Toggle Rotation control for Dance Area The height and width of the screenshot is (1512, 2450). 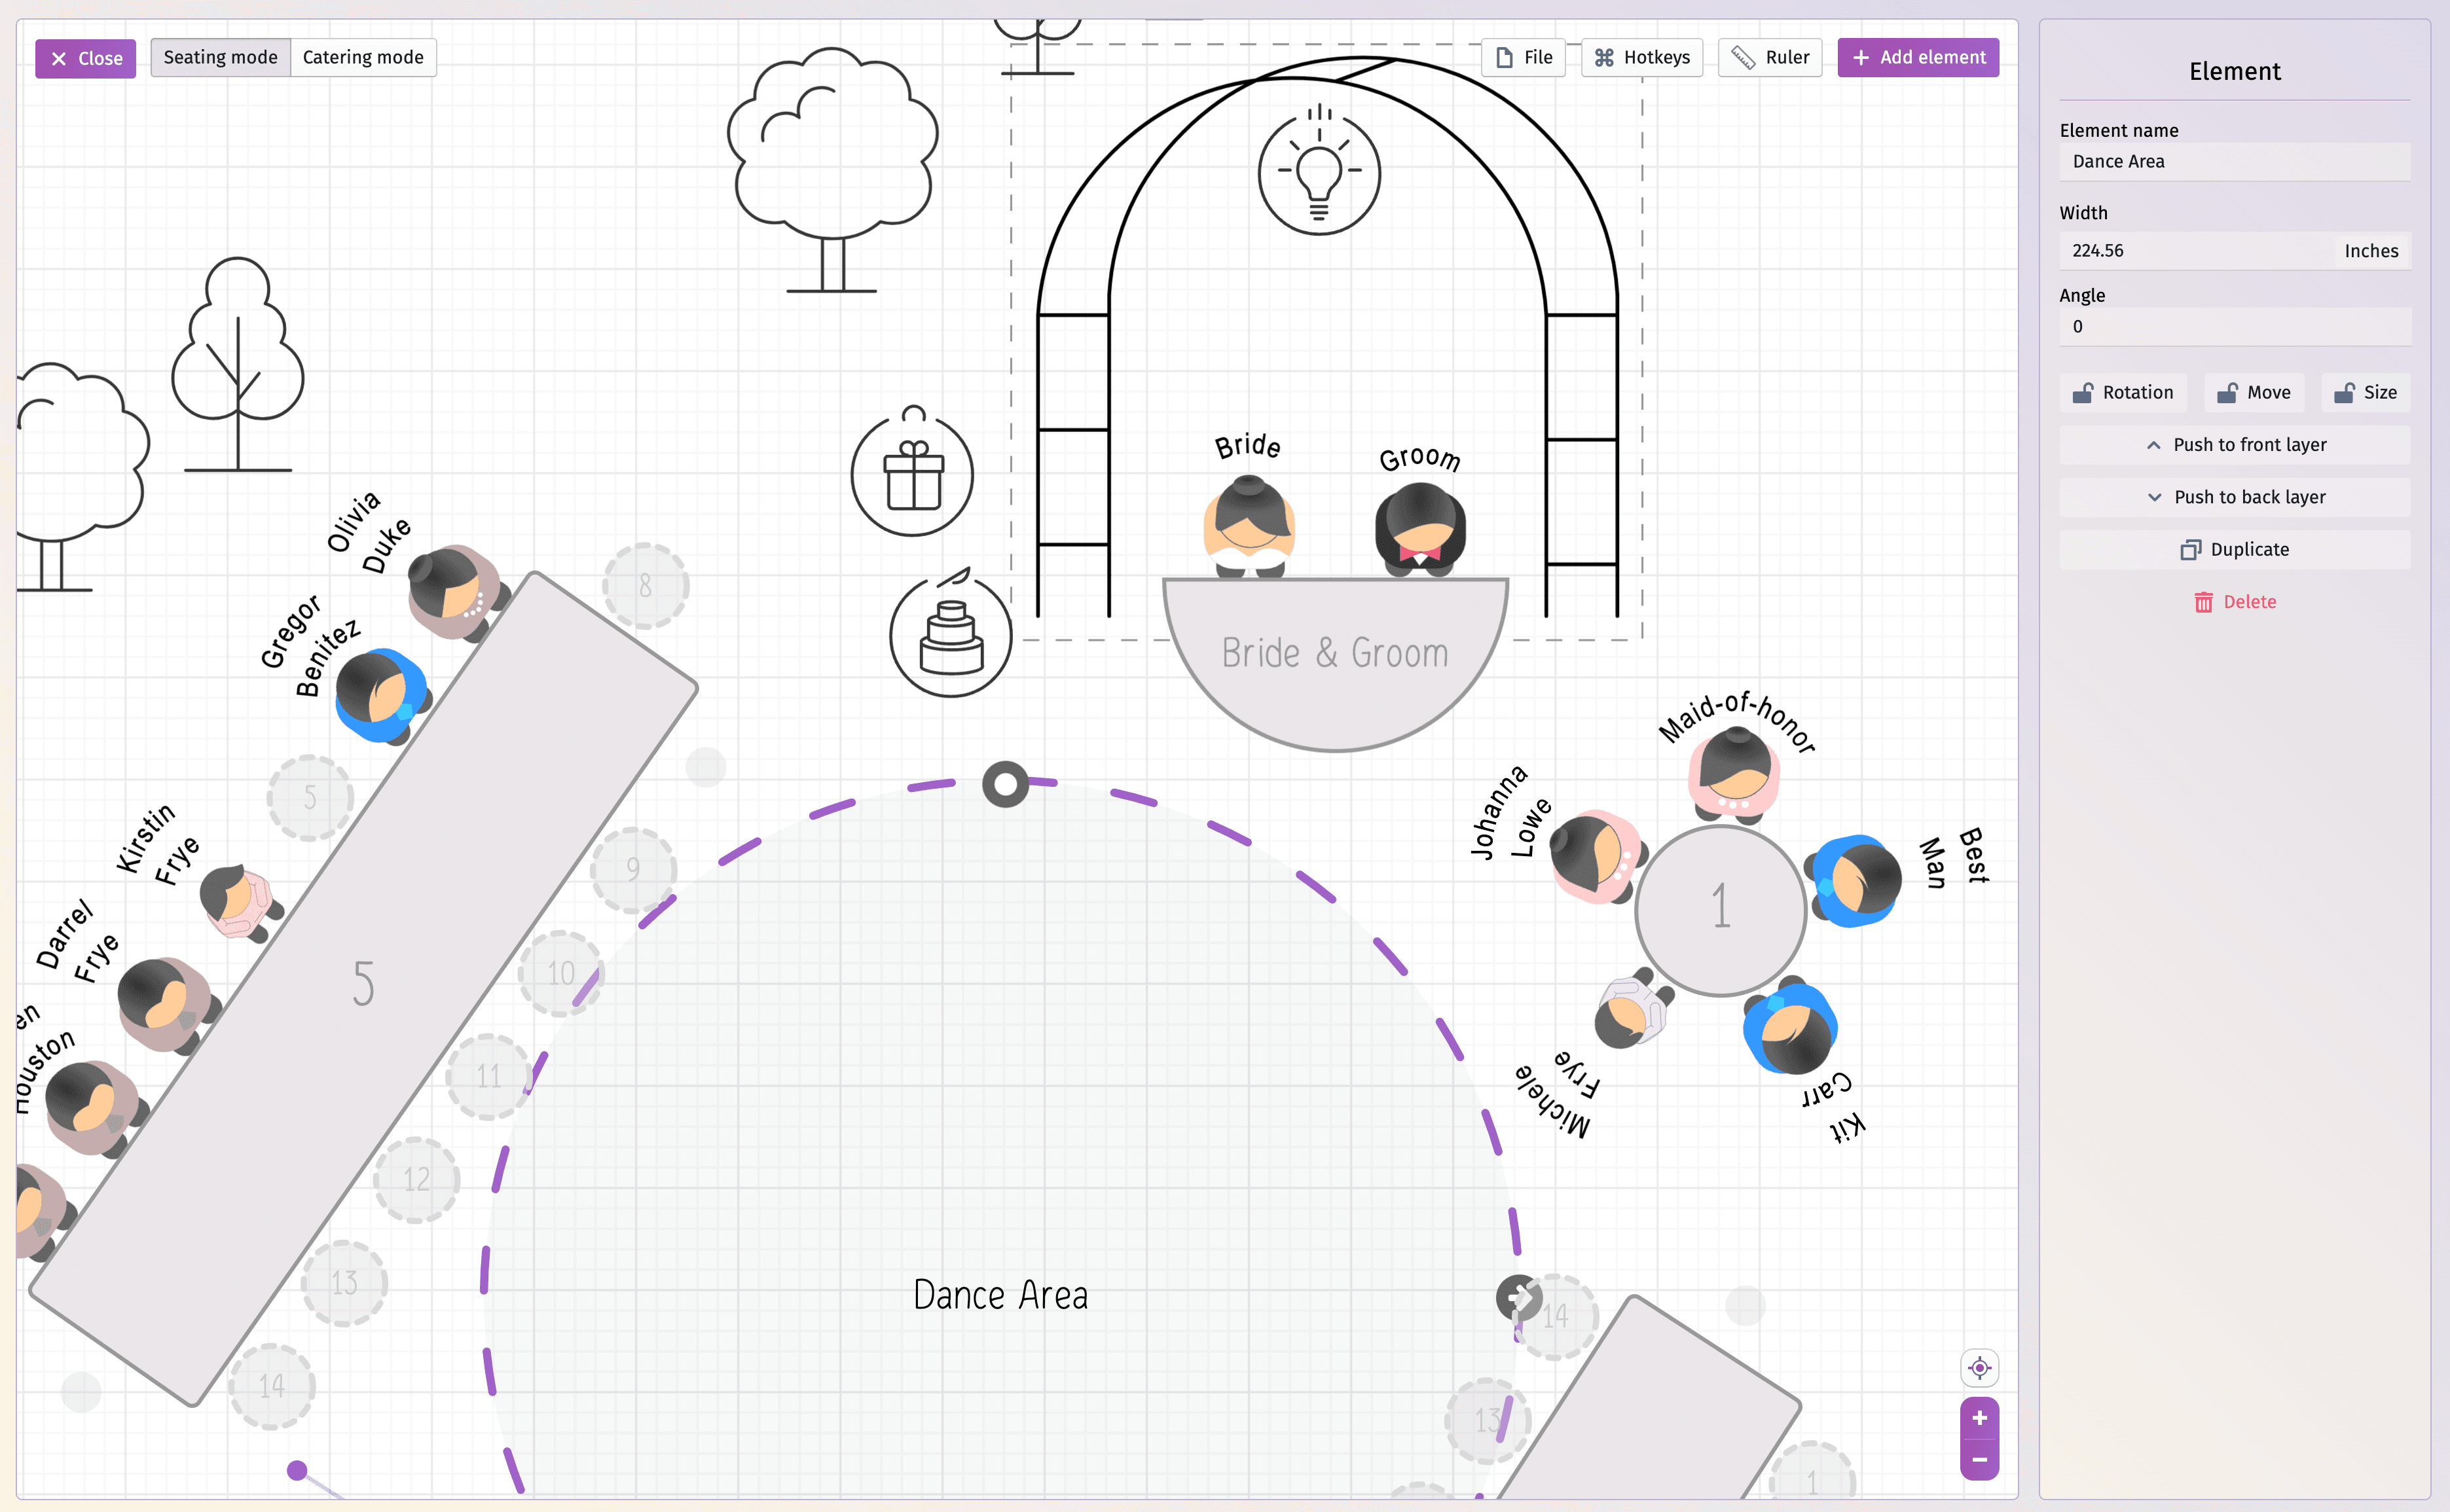pyautogui.click(x=2123, y=390)
